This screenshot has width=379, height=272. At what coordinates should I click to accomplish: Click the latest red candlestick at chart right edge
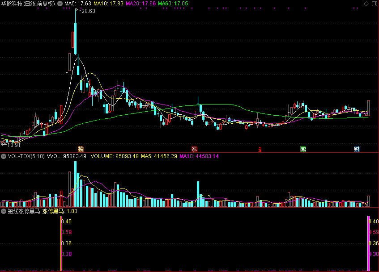(369, 108)
